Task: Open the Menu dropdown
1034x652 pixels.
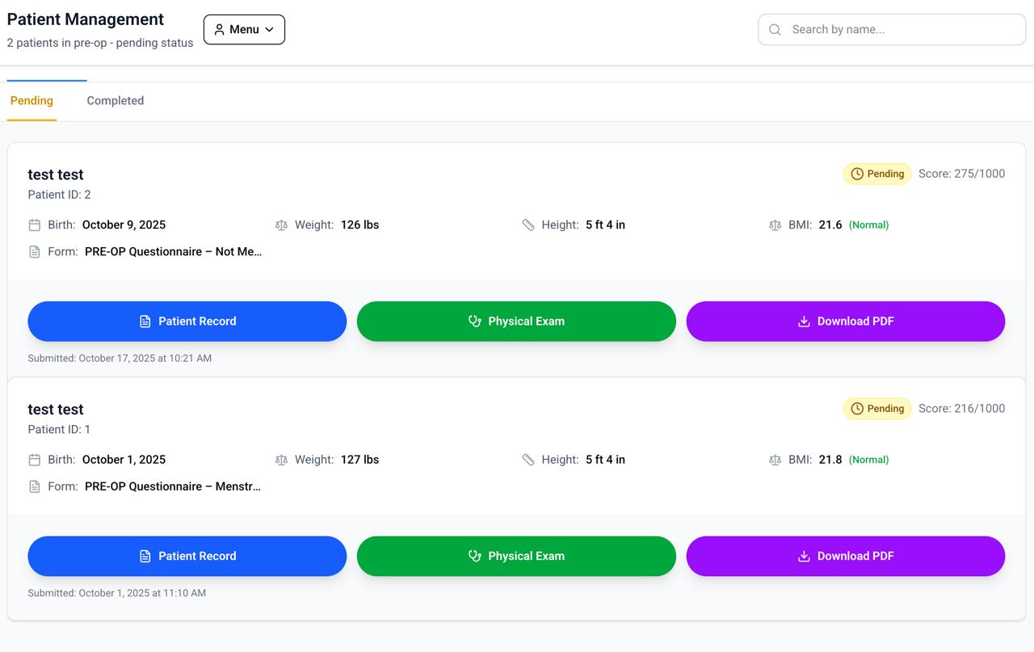Action: (x=244, y=29)
